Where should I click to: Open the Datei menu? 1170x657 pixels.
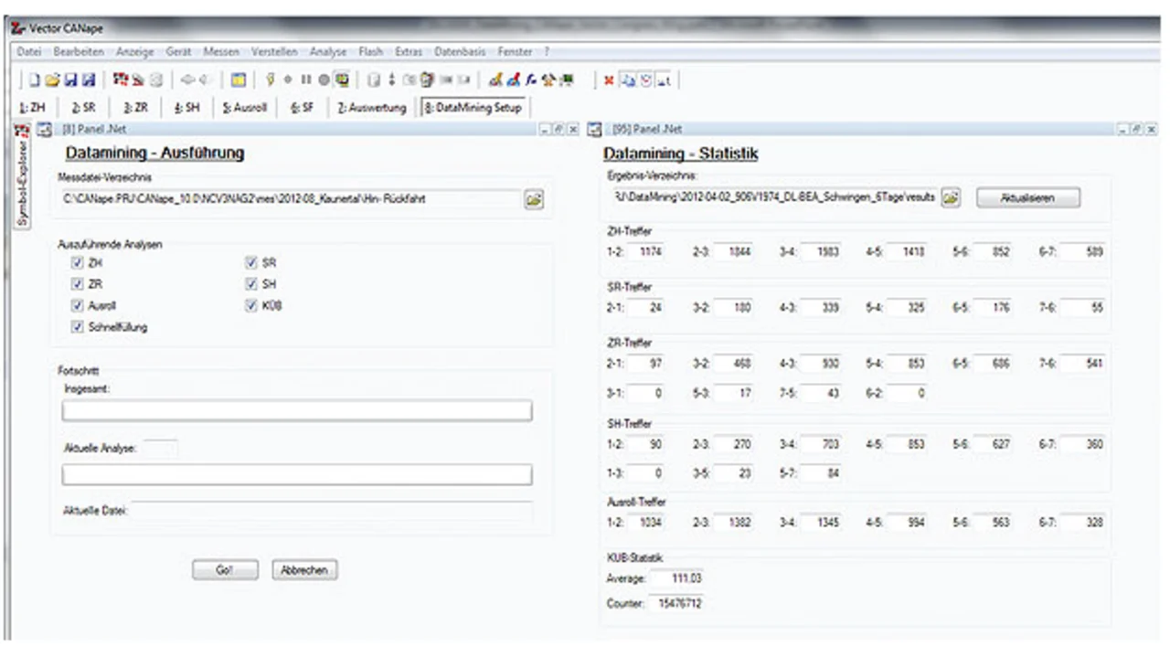pyautogui.click(x=29, y=52)
